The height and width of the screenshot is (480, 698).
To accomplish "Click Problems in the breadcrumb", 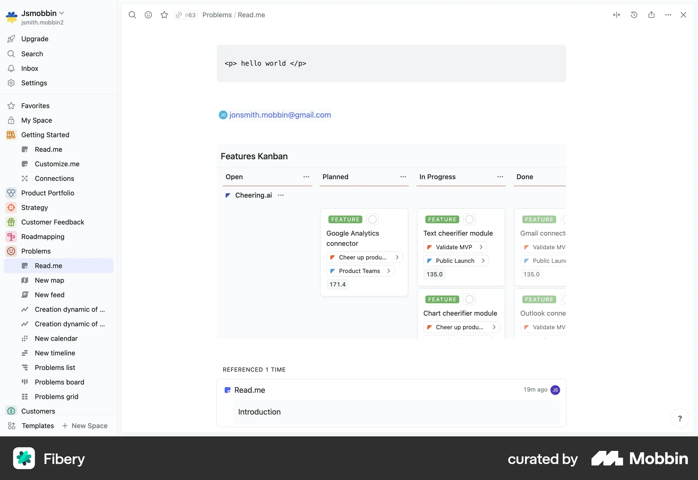I will [217, 15].
